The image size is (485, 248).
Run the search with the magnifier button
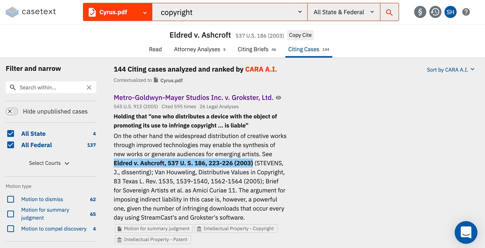(389, 12)
